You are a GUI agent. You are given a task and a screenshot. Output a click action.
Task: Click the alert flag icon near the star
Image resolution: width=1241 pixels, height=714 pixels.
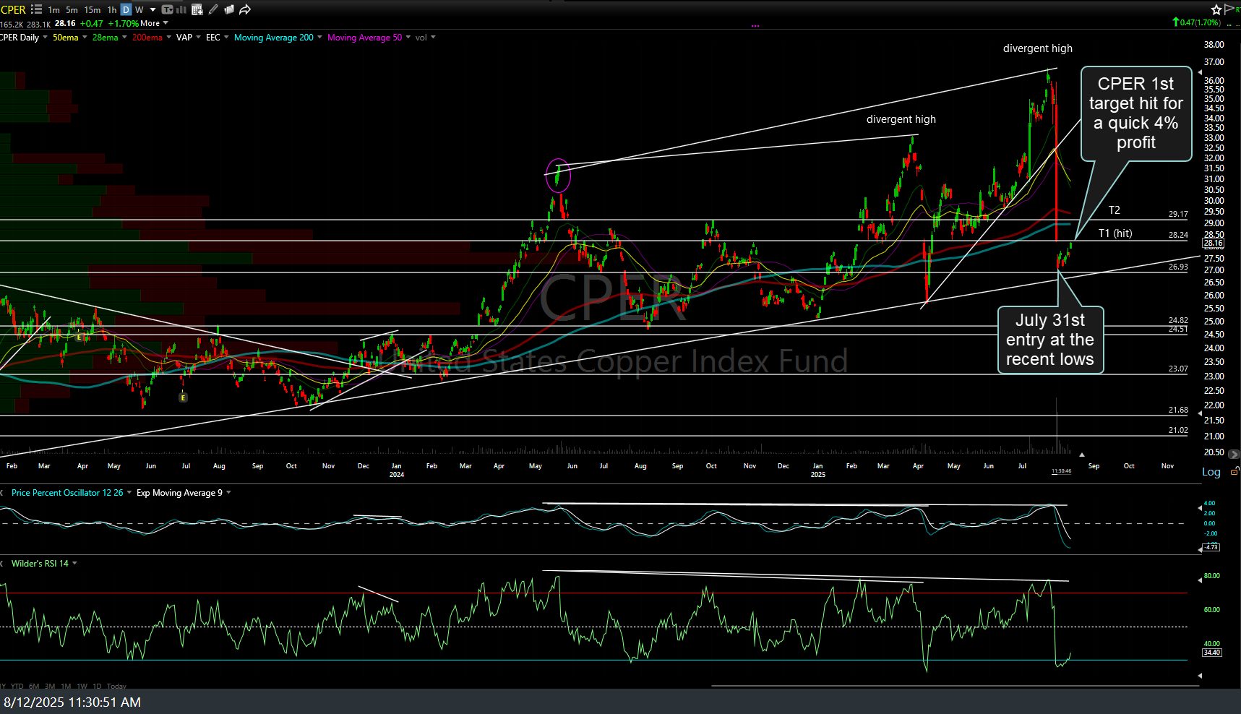(x=1229, y=9)
